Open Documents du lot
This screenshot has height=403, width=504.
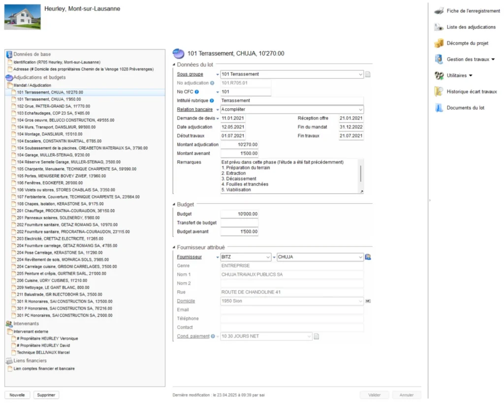466,108
